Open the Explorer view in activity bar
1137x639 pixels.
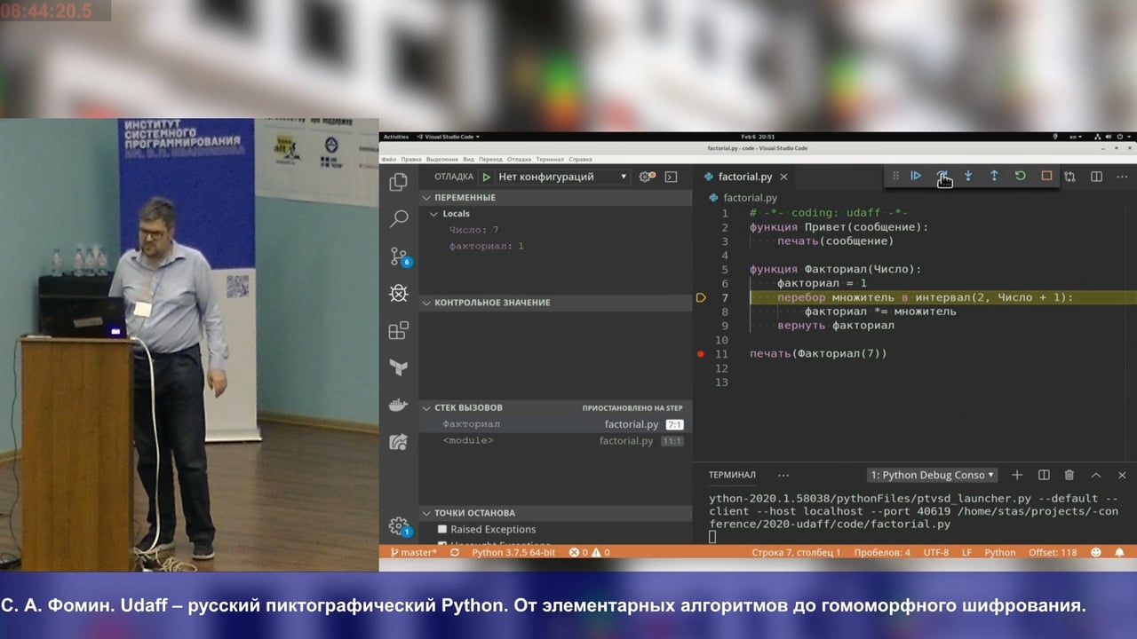pos(399,182)
